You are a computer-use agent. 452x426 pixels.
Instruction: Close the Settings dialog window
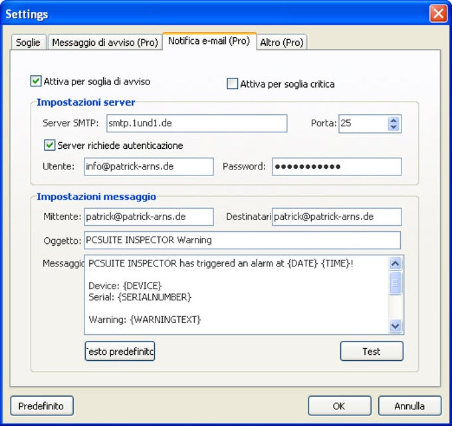(438, 13)
